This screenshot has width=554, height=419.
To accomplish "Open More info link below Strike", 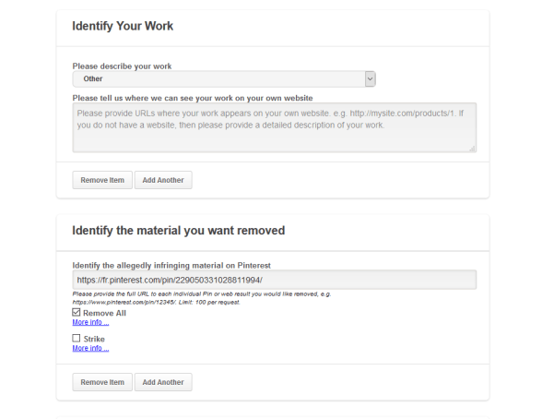I will (90, 348).
